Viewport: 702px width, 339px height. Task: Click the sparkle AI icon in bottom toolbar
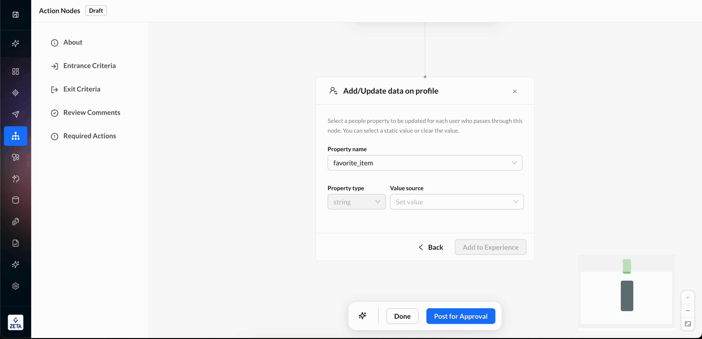click(x=362, y=316)
